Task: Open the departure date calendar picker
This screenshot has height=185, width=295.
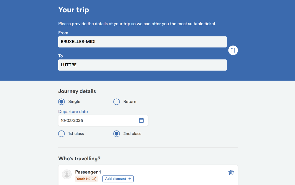Action: point(141,120)
